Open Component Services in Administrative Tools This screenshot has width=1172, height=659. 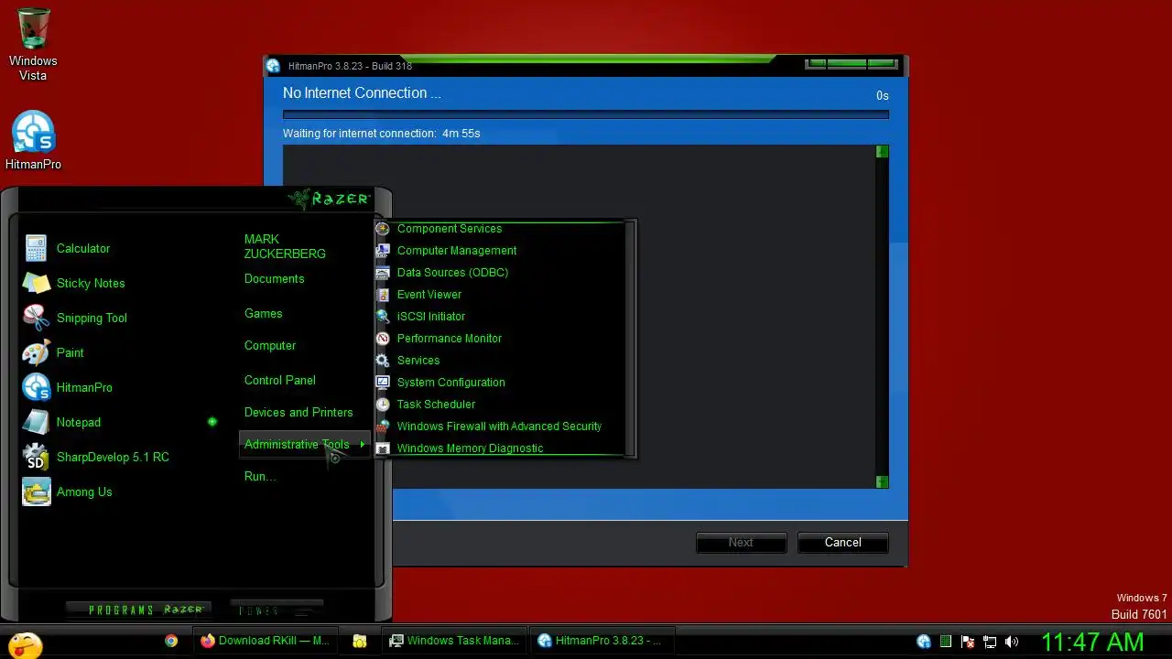pos(449,229)
